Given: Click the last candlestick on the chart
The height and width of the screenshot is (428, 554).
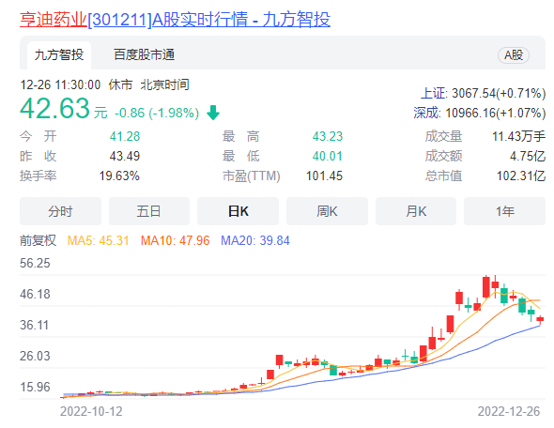Looking at the screenshot, I should point(540,319).
